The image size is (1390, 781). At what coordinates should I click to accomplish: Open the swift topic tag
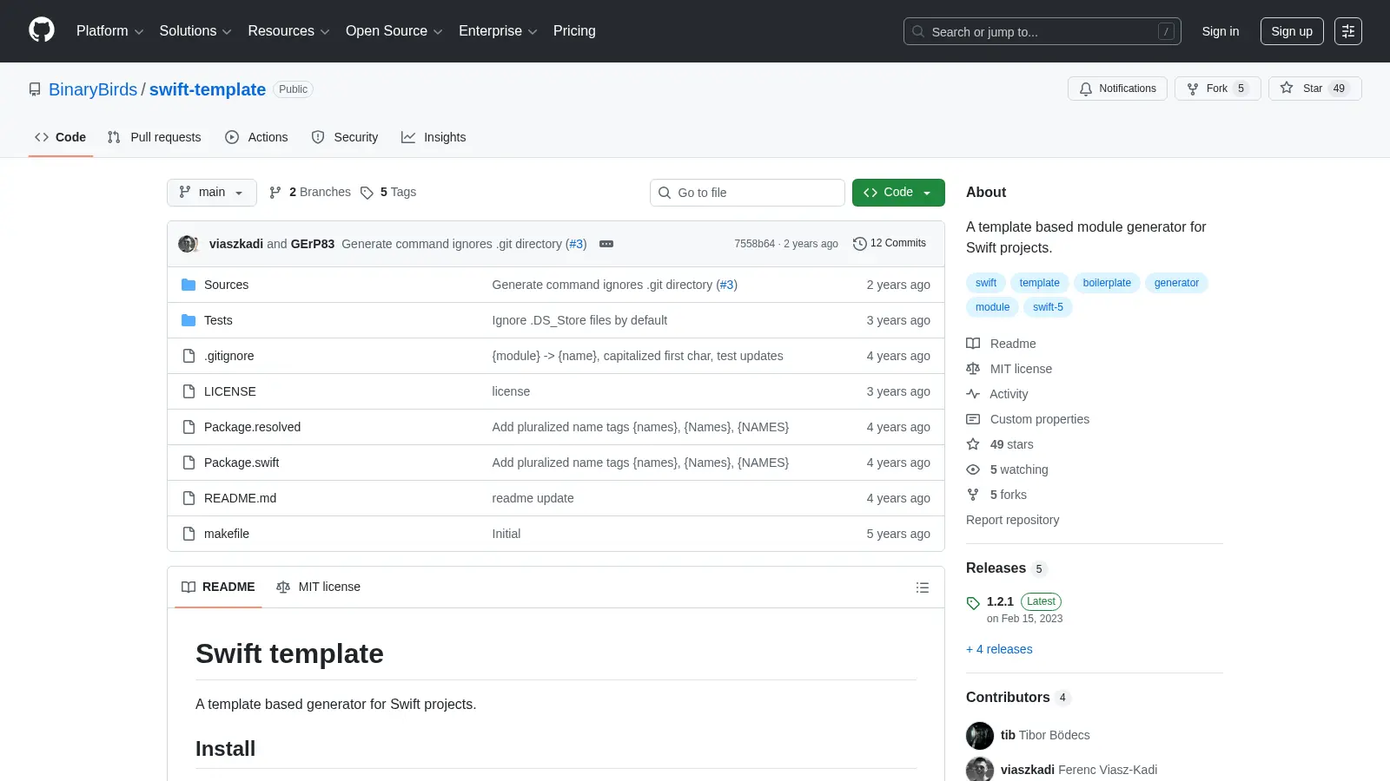pos(986,283)
